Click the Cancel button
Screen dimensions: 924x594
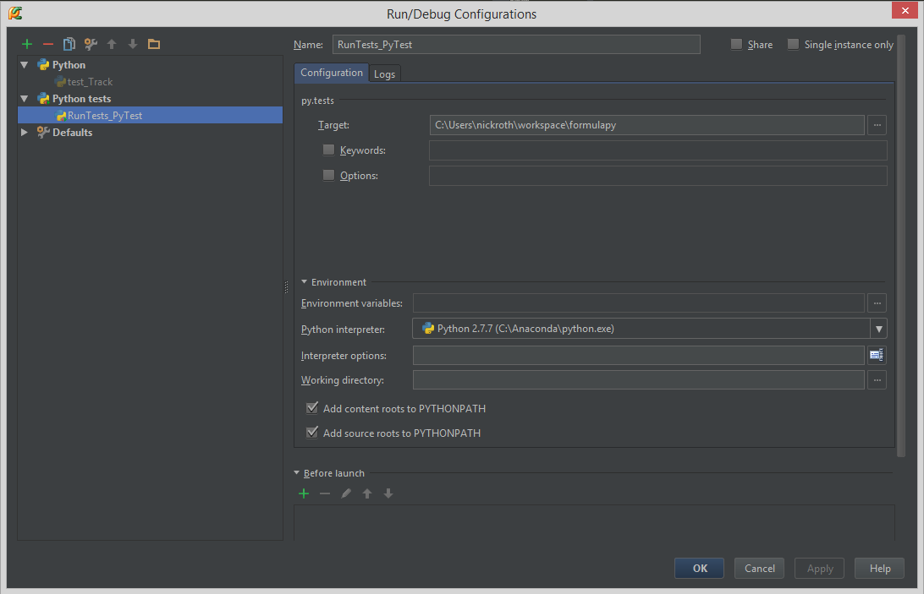760,568
